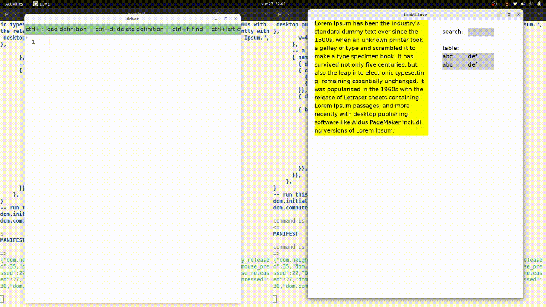This screenshot has height=307, width=546.
Task: Select second row 'def' table cell
Action: coord(473,65)
